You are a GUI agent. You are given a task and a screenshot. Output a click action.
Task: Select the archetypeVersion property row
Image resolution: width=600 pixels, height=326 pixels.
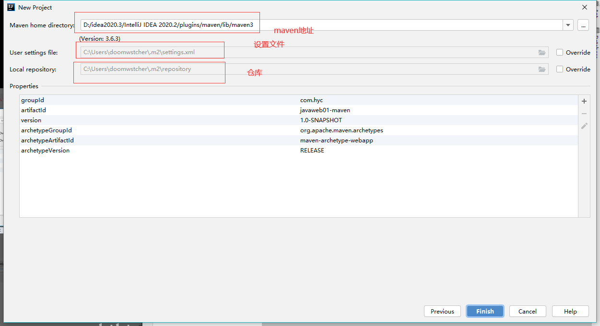click(x=298, y=151)
